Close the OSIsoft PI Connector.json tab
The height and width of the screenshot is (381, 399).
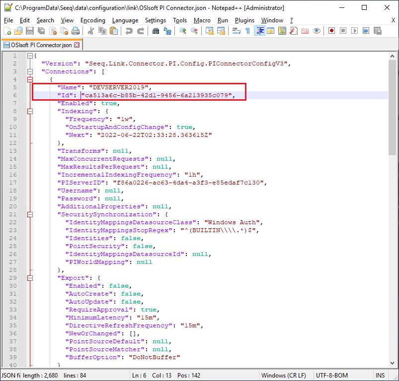pyautogui.click(x=77, y=45)
